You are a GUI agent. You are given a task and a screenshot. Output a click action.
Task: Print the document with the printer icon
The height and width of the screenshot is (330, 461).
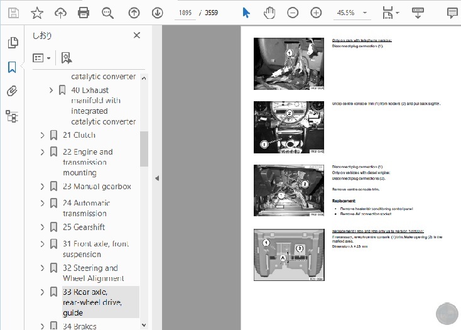click(x=84, y=13)
